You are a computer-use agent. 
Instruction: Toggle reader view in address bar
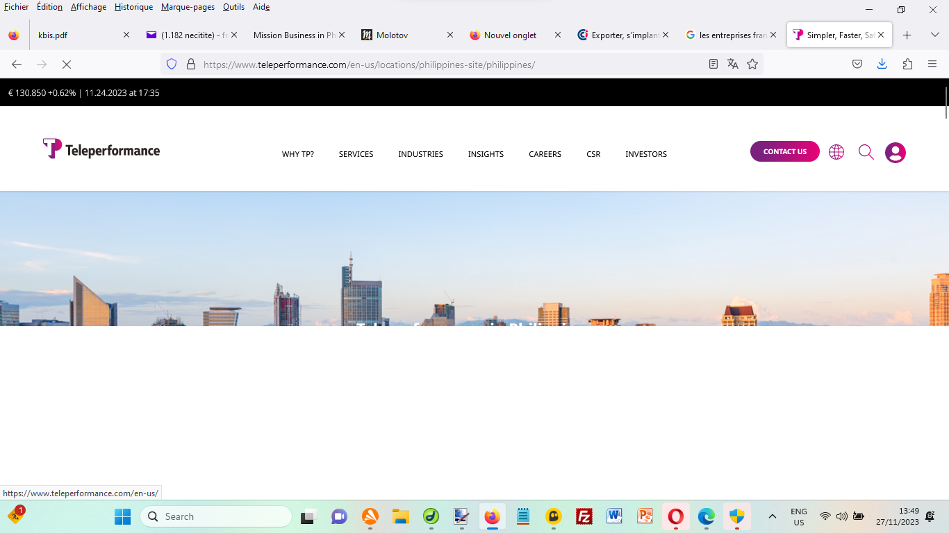coord(713,64)
